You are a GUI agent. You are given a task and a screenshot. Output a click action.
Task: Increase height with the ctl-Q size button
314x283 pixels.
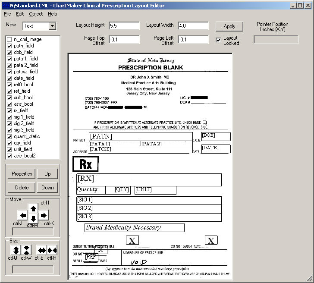pyautogui.click(x=16, y=250)
